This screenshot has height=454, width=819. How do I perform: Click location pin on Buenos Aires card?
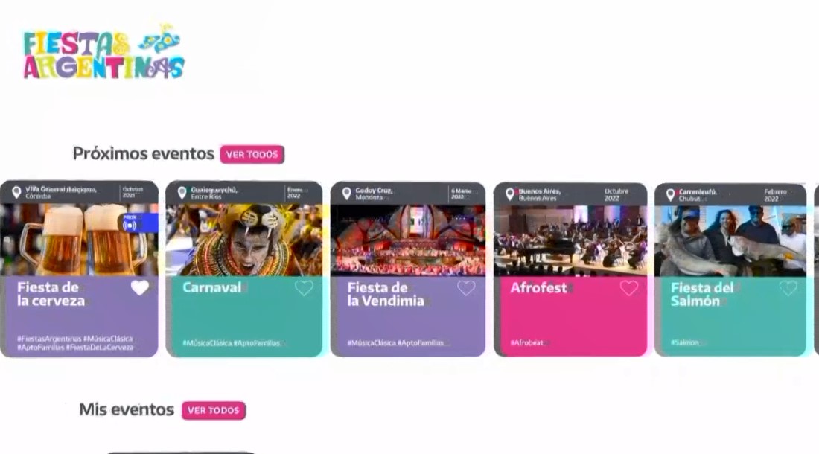(510, 195)
